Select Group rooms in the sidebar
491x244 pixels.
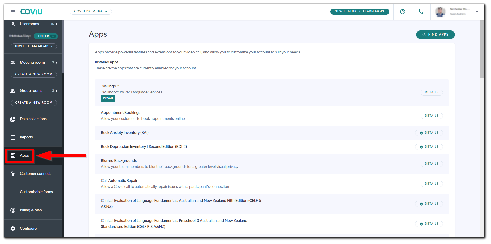point(31,91)
